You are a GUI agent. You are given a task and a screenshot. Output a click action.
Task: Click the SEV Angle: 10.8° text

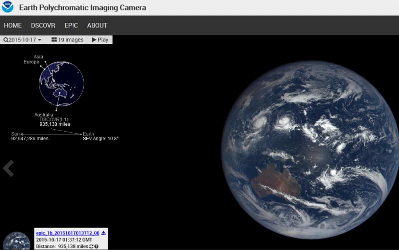[x=101, y=139]
